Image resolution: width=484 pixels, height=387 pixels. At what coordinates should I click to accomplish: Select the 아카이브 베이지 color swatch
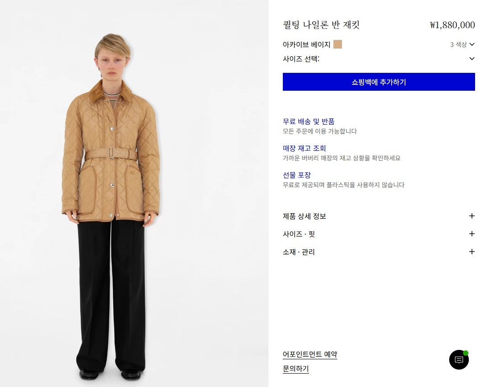pos(337,45)
